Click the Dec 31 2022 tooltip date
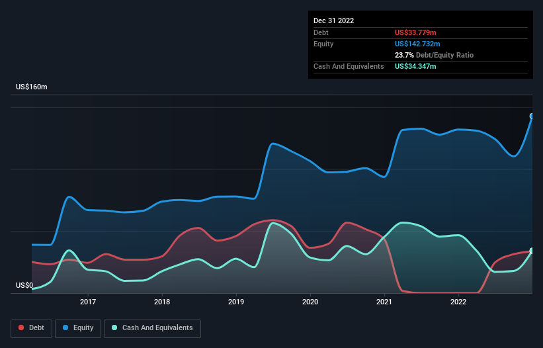 [x=334, y=21]
